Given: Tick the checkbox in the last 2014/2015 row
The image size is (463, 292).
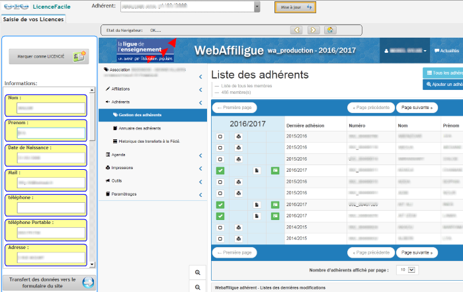Looking at the screenshot, I should point(220,238).
